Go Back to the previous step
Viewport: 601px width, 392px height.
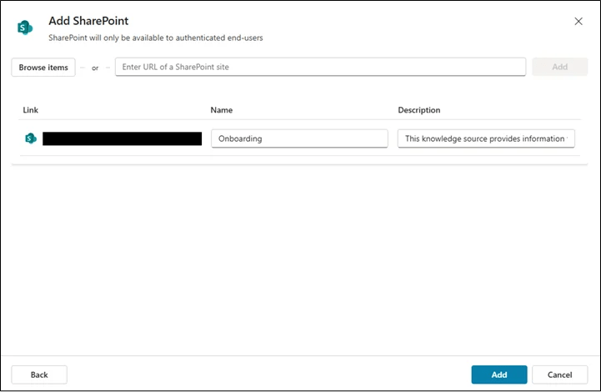coord(39,374)
